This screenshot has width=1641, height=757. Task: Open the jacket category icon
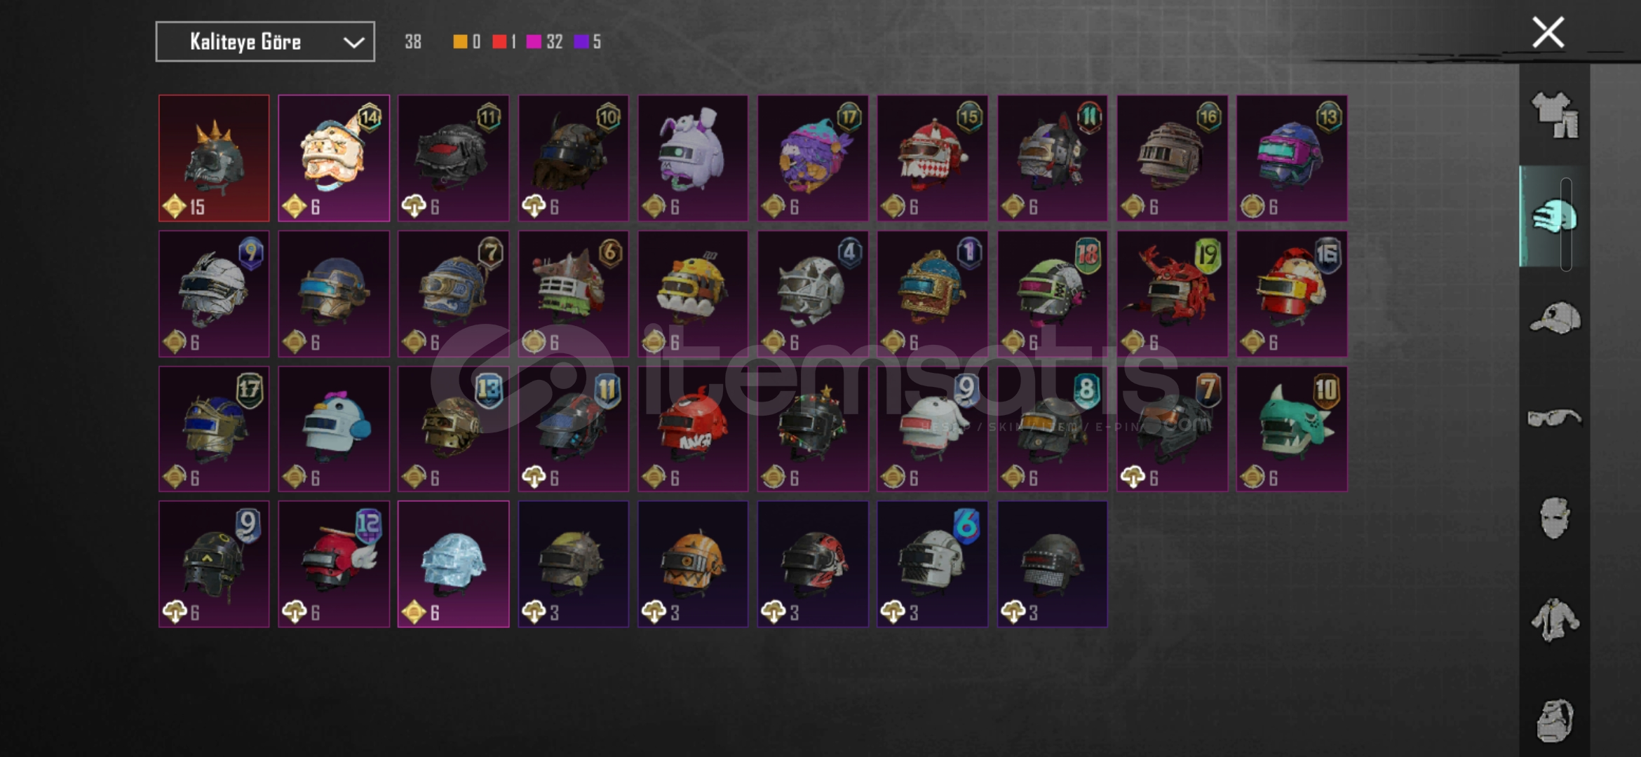1554,620
